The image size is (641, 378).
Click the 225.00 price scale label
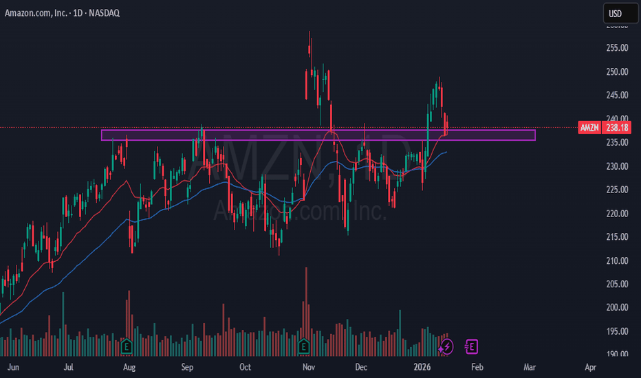coord(616,190)
